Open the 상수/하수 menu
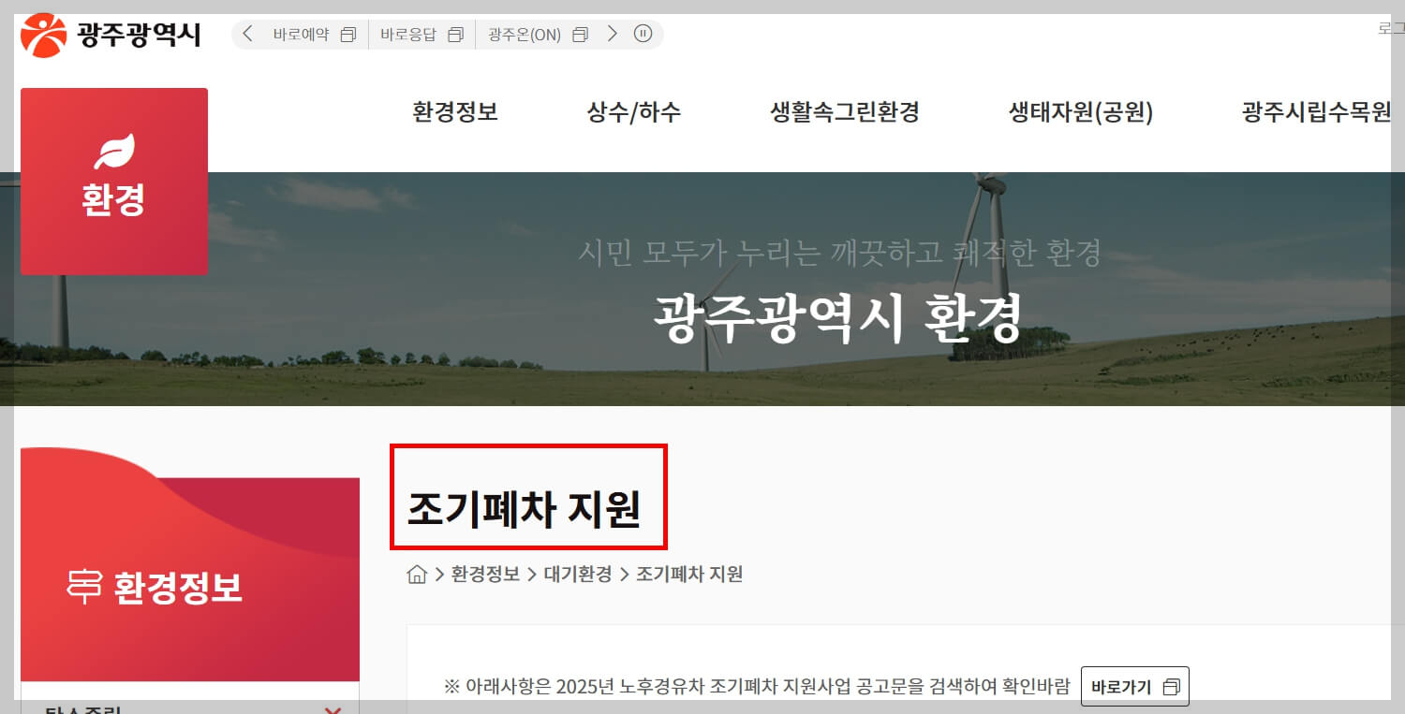The width and height of the screenshot is (1405, 714). (634, 113)
